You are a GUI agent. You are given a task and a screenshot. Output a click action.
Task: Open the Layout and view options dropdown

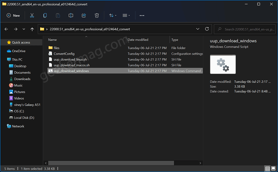[x=126, y=15]
